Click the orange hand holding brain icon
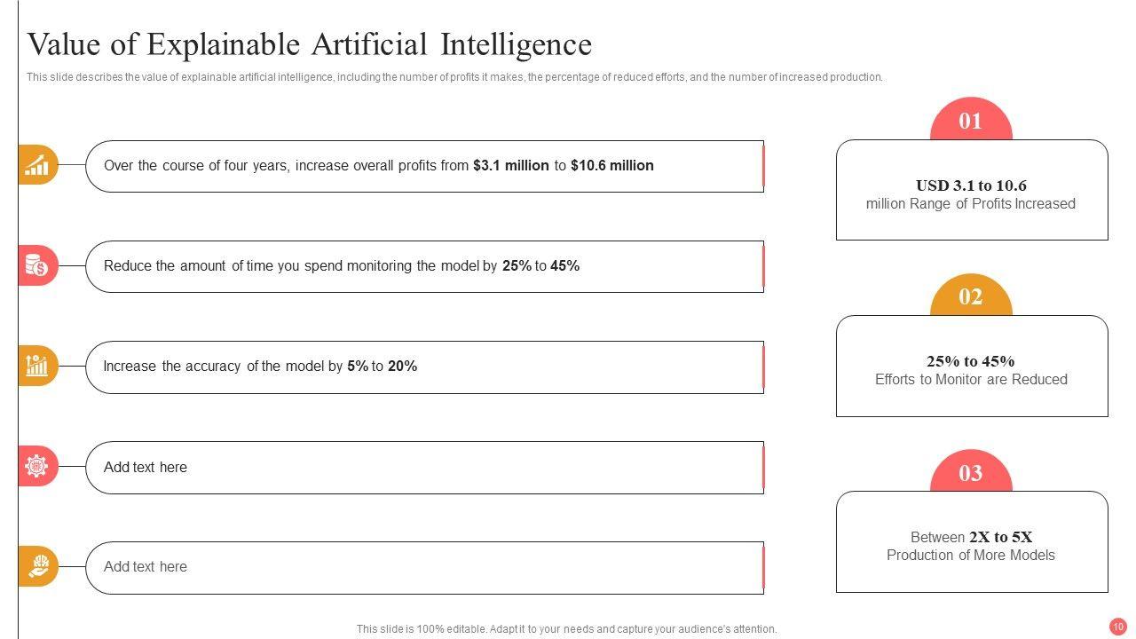This screenshot has width=1136, height=639. click(x=37, y=566)
